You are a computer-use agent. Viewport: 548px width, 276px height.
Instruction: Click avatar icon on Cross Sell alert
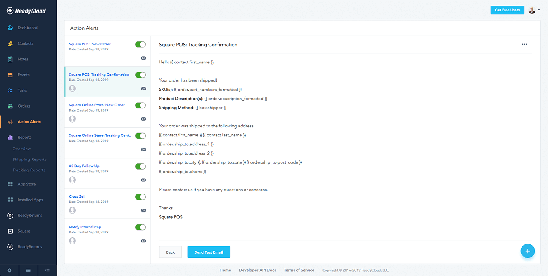72,211
